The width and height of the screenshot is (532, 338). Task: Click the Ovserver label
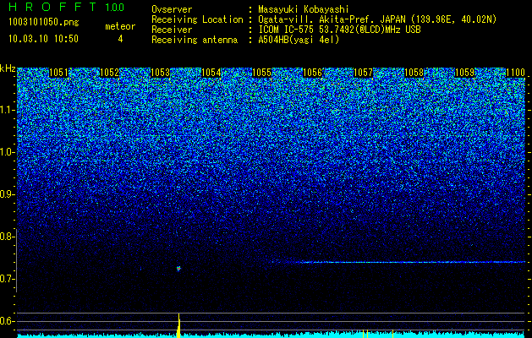(172, 9)
